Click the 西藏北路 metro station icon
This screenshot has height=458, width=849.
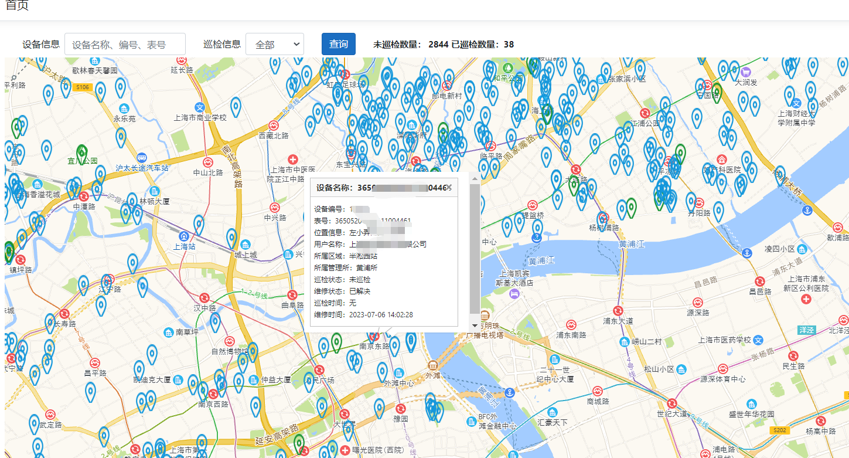point(274,125)
